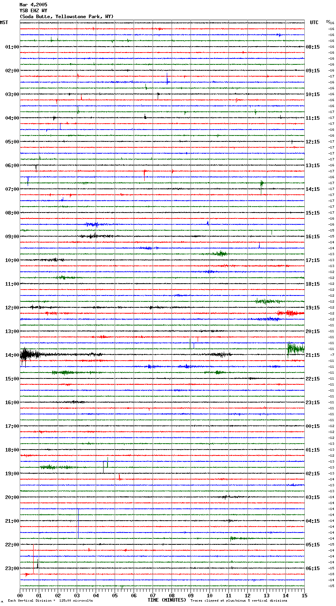Click the '00:15' UTC time label
This screenshot has width=336, height=606.
(313, 426)
